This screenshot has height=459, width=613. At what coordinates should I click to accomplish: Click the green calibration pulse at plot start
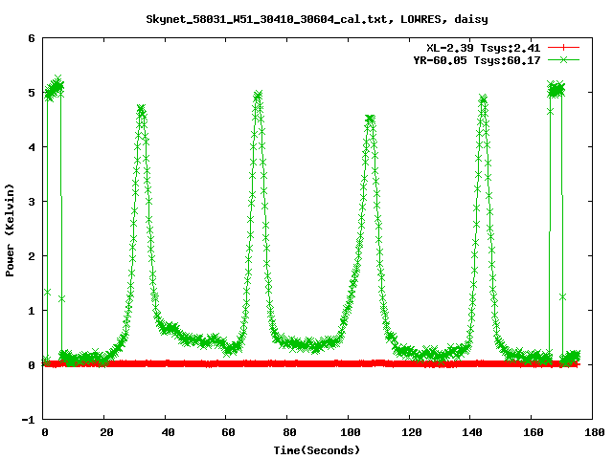(54, 88)
